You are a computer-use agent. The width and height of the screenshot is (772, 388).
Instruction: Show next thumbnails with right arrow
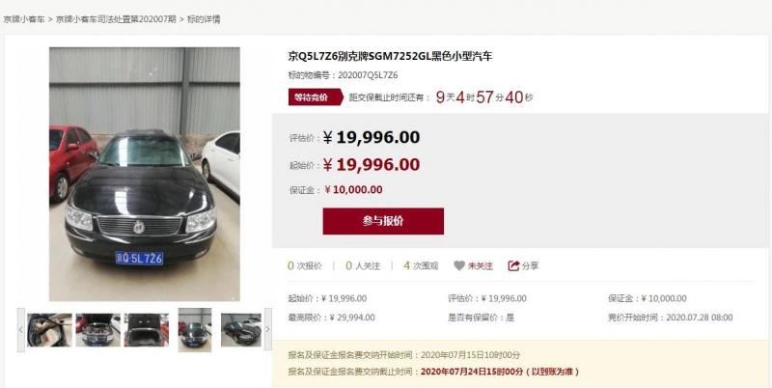pyautogui.click(x=268, y=329)
